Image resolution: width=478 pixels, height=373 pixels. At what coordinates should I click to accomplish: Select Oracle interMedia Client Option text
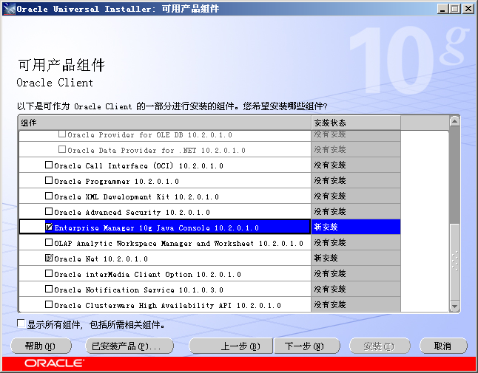147,275
